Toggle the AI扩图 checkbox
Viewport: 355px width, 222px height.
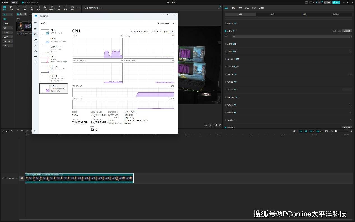click(x=226, y=44)
